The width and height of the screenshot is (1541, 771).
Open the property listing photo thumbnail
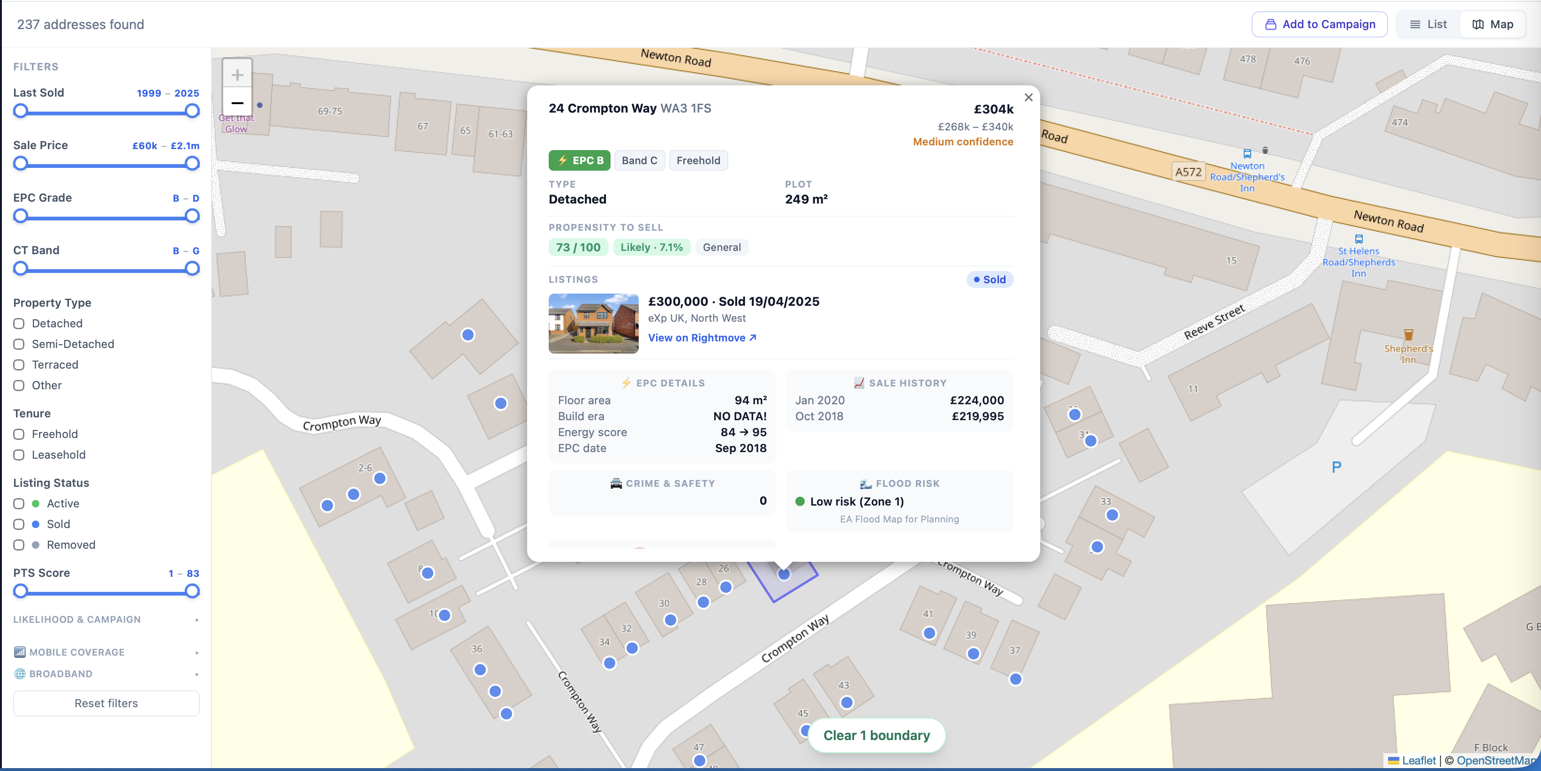pyautogui.click(x=593, y=324)
